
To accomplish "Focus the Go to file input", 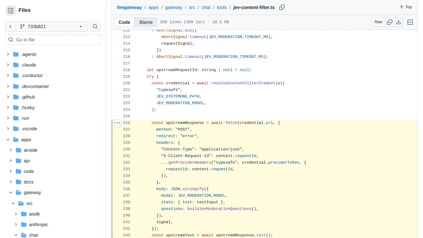I will [x=53, y=40].
